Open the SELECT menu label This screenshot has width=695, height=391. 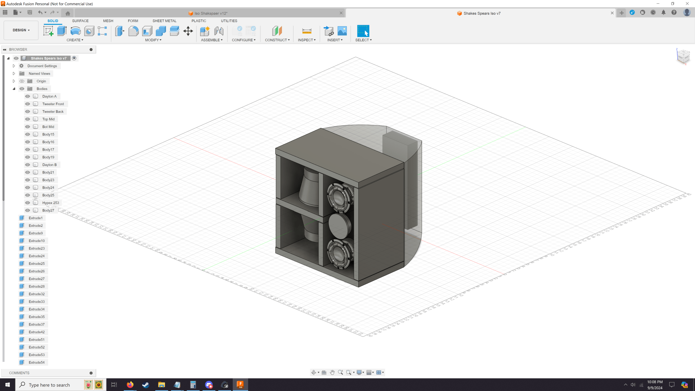pyautogui.click(x=363, y=40)
